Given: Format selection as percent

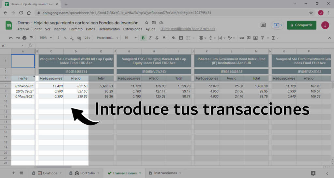Looking at the screenshot, I should pos(65,38).
